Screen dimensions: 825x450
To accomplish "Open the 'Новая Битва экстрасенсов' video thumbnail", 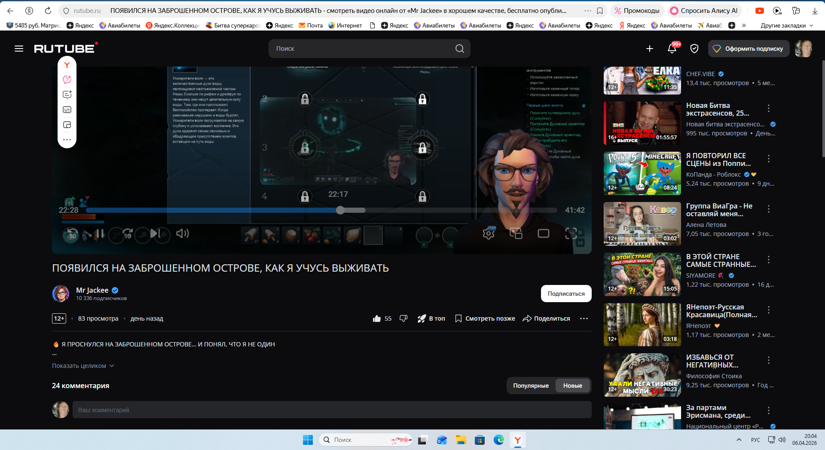I will 642,123.
